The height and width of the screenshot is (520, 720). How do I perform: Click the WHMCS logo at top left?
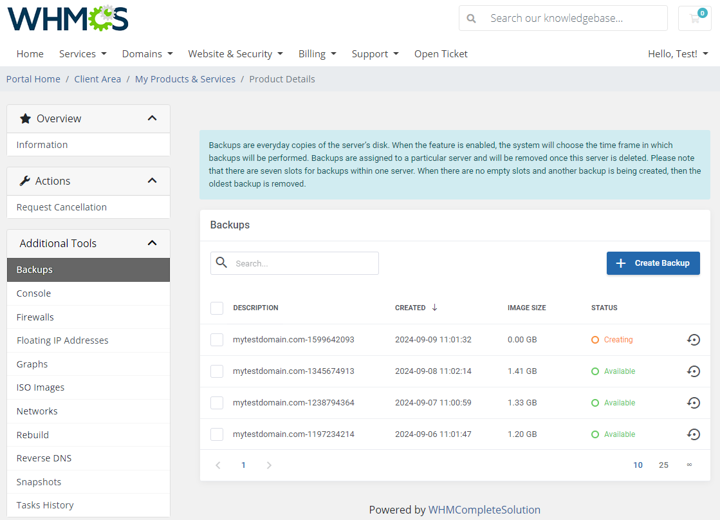point(67,18)
